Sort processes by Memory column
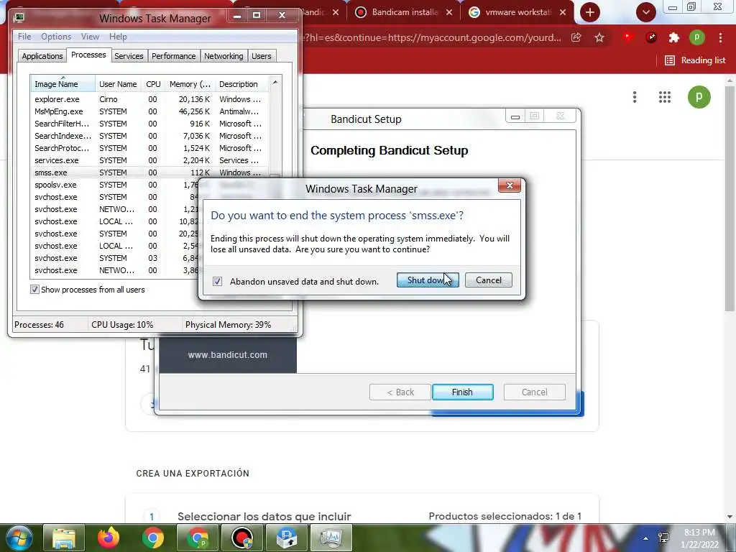The width and height of the screenshot is (736, 552). coord(190,84)
